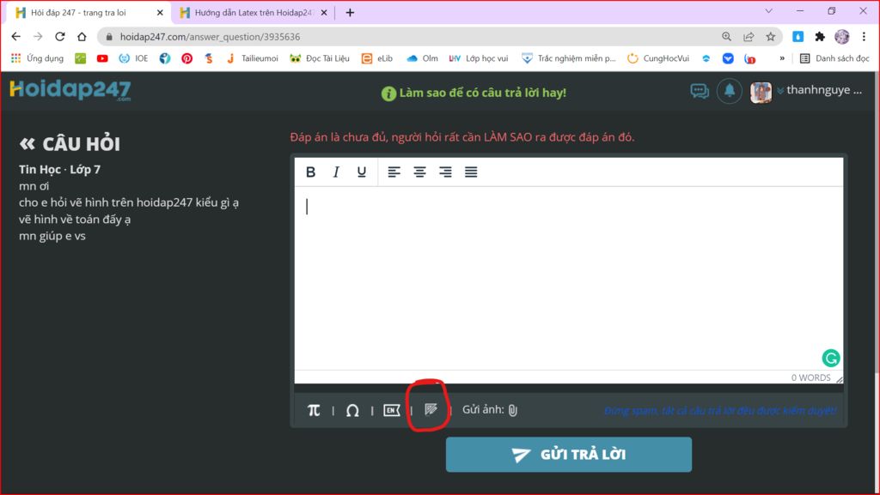Reload the current page
The height and width of the screenshot is (495, 880).
click(x=59, y=37)
